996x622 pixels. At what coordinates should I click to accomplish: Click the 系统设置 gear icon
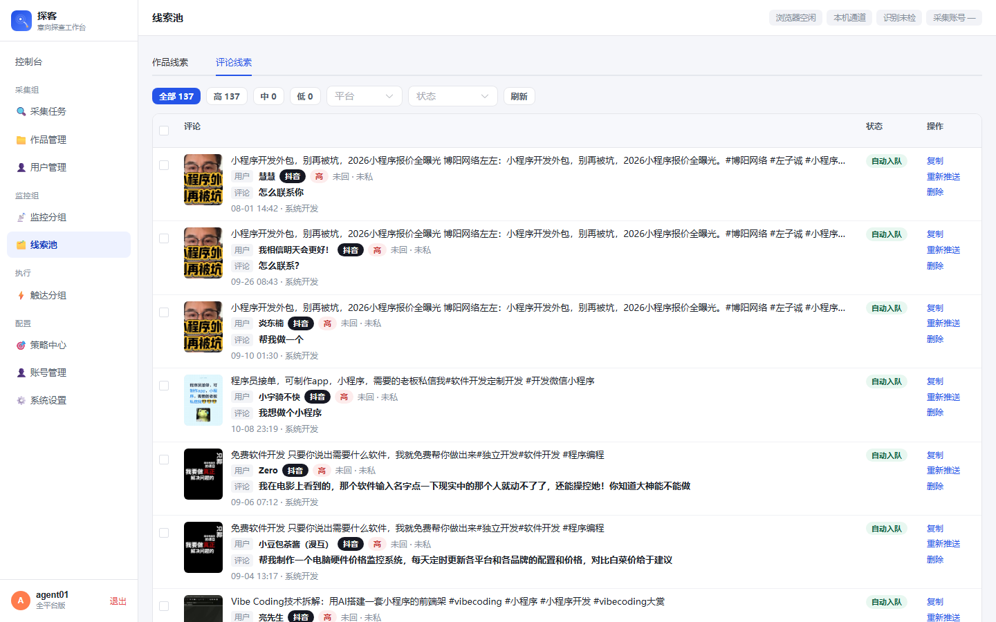click(21, 400)
